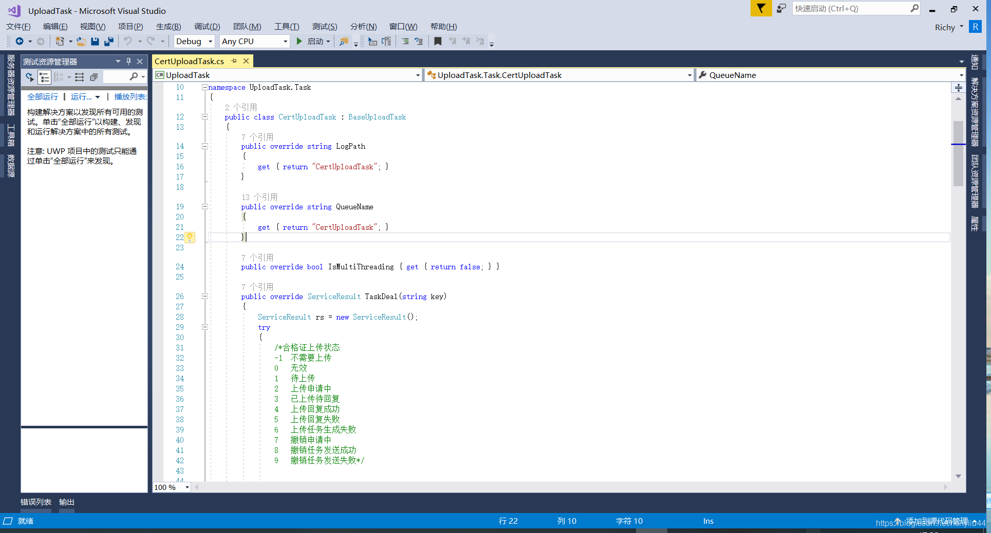Click the 运行... link
Screen dimensions: 991x533
82,96
